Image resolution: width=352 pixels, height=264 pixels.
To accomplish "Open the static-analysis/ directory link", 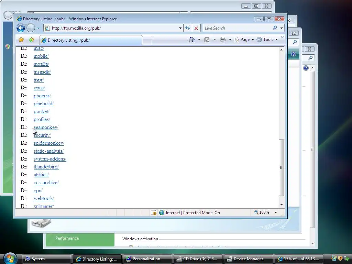I will tap(48, 151).
